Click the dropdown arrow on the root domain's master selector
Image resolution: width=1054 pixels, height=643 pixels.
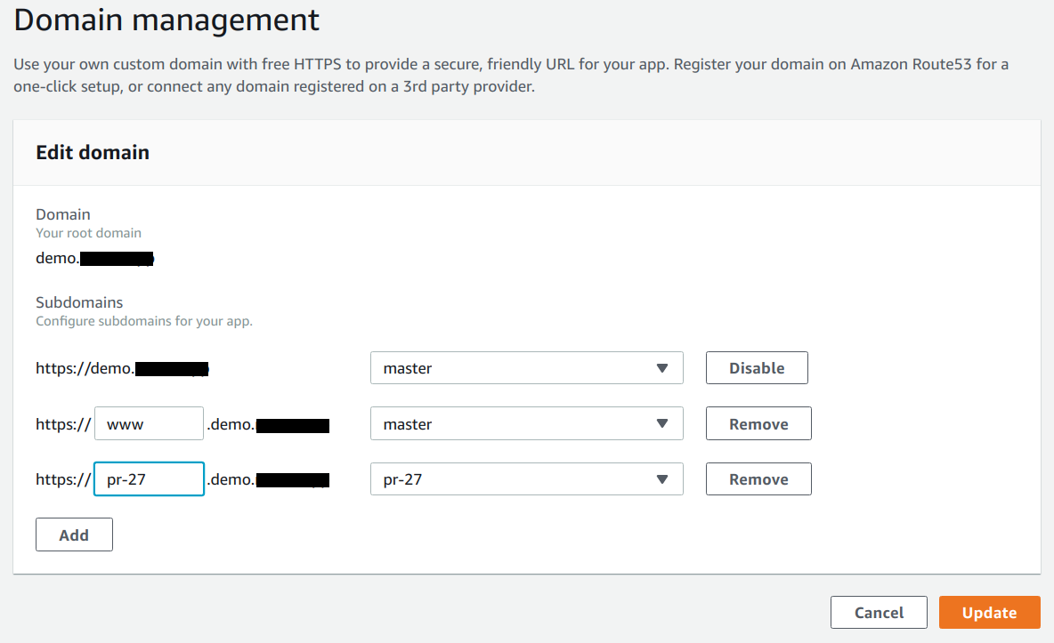click(662, 367)
